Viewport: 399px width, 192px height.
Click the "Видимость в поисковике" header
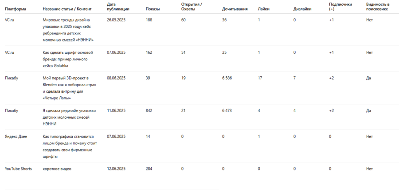(x=378, y=7)
